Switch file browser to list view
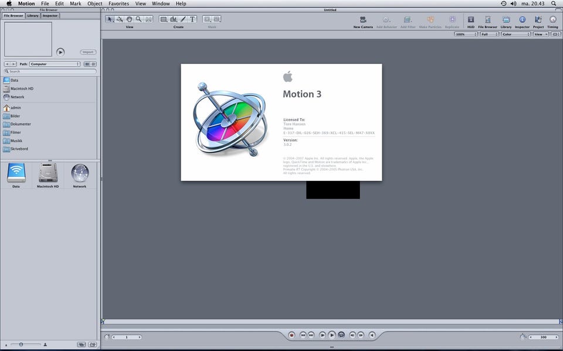The height and width of the screenshot is (351, 563). coord(93,64)
